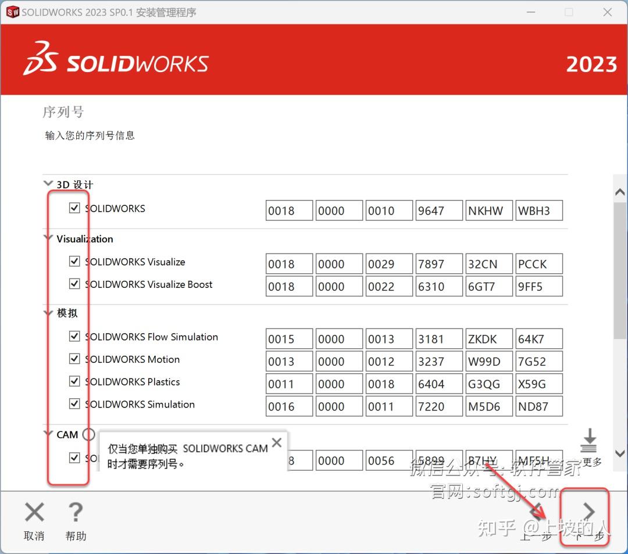Screen dimensions: 628x554
Task: Uncheck SOLIDWORKS Visualize Boost
Action: [74, 284]
